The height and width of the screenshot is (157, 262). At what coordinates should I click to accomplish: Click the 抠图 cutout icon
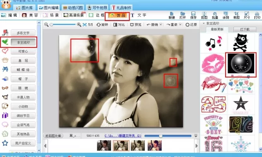pos(204,16)
